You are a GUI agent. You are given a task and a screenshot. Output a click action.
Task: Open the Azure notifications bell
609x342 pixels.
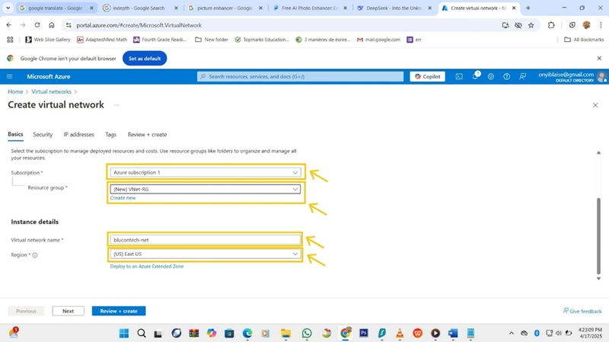pyautogui.click(x=475, y=76)
